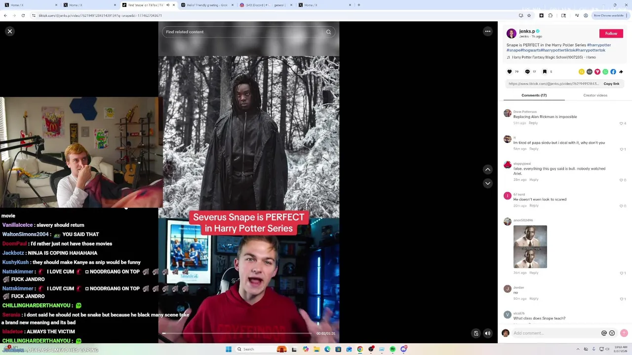Open the Harry Potter Fantasy Magic School sound
Screen dimensions: 632x355
[x=553, y=57]
